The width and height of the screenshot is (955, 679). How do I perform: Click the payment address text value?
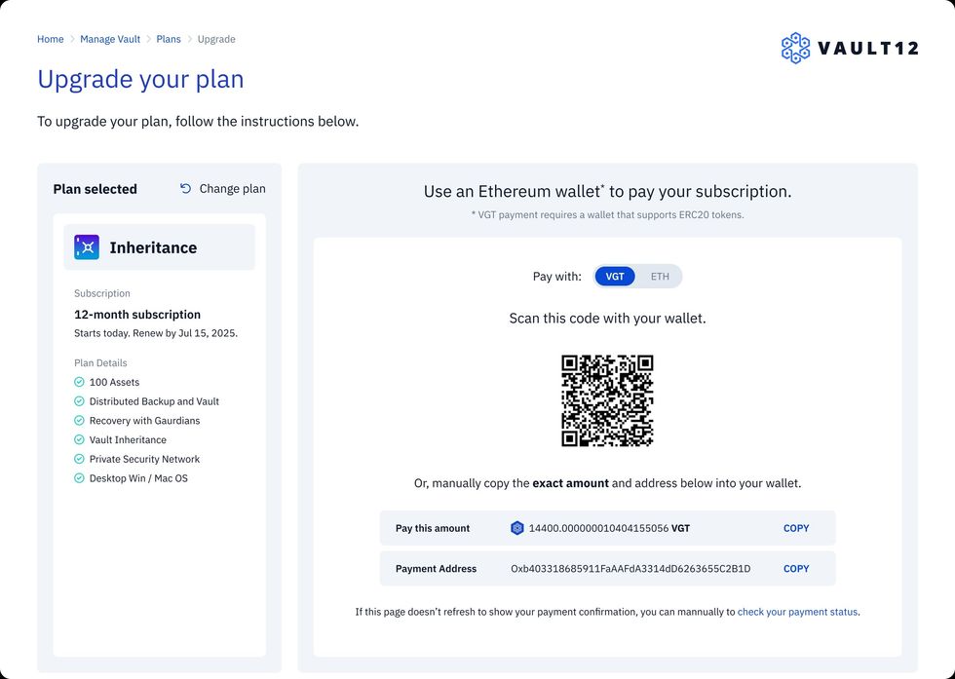tap(630, 569)
